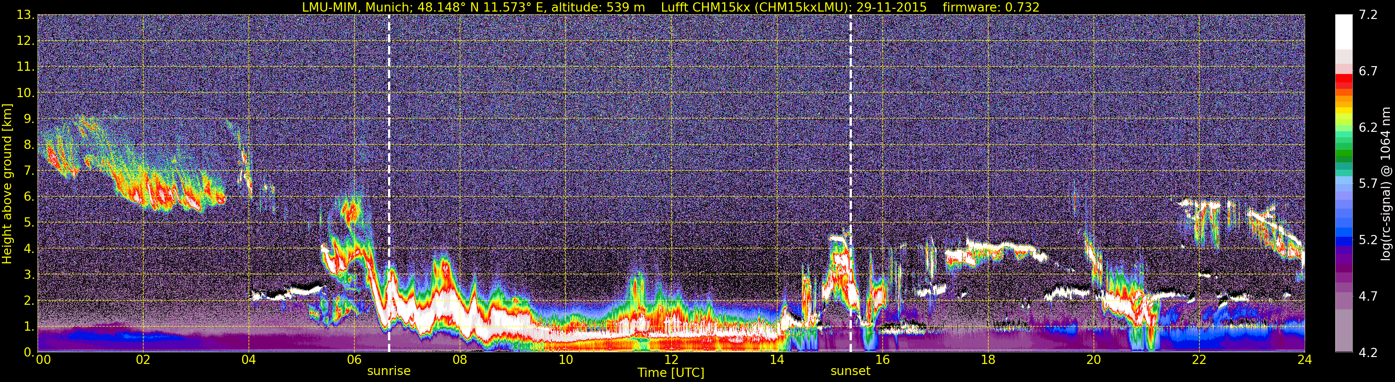This screenshot has width=1395, height=382.
Task: Click time axis tick '00'
Action: point(44,360)
